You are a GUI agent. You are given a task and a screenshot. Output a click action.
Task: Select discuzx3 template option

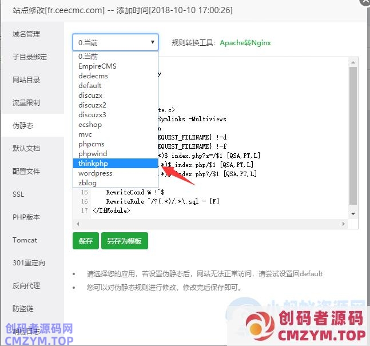pos(92,114)
